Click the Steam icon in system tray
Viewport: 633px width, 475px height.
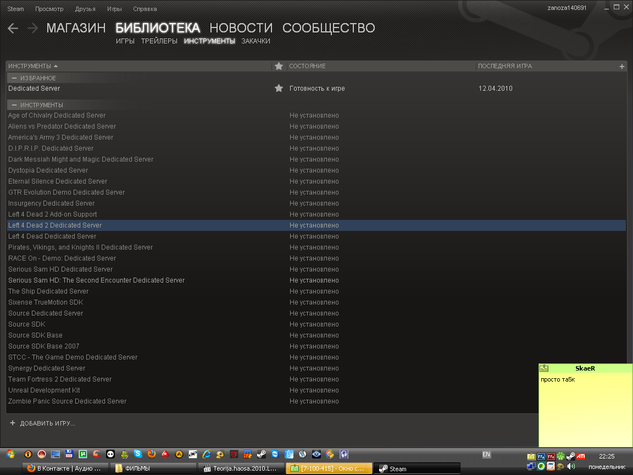tap(571, 456)
